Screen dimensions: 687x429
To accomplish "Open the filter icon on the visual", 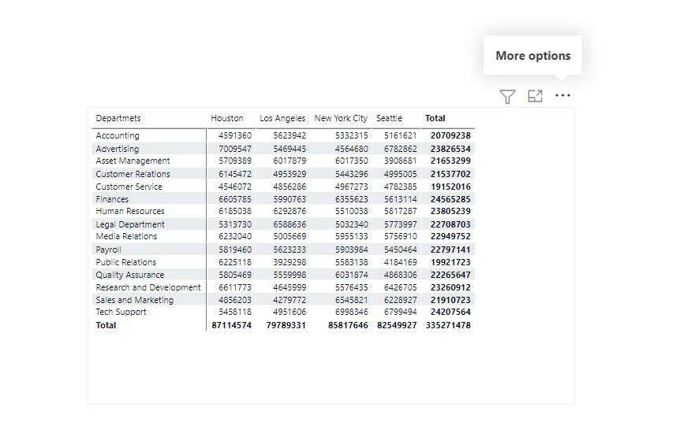I will point(507,96).
